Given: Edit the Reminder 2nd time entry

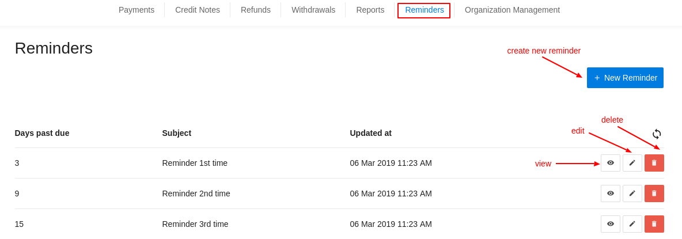Looking at the screenshot, I should (x=632, y=194).
